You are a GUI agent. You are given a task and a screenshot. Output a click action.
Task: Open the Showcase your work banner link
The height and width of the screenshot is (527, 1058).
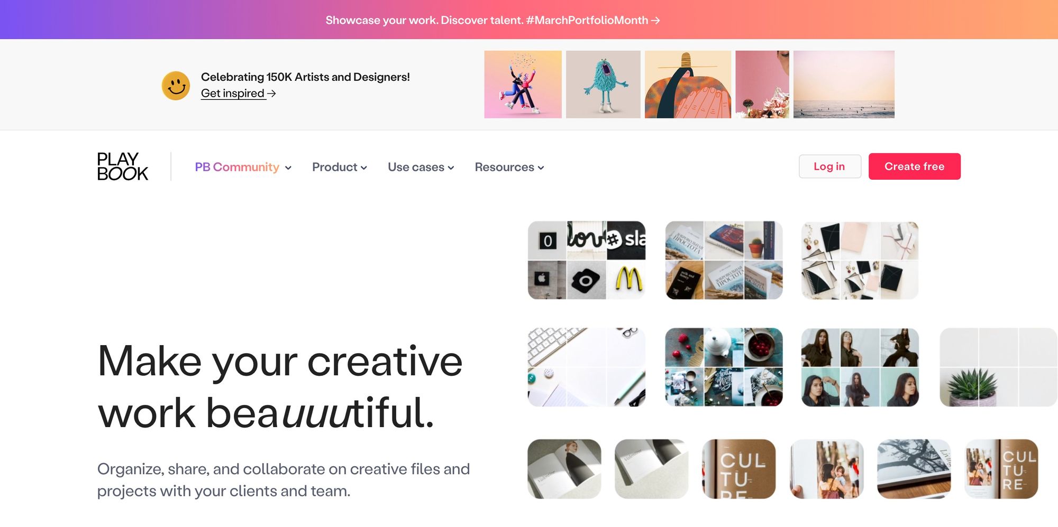(492, 20)
